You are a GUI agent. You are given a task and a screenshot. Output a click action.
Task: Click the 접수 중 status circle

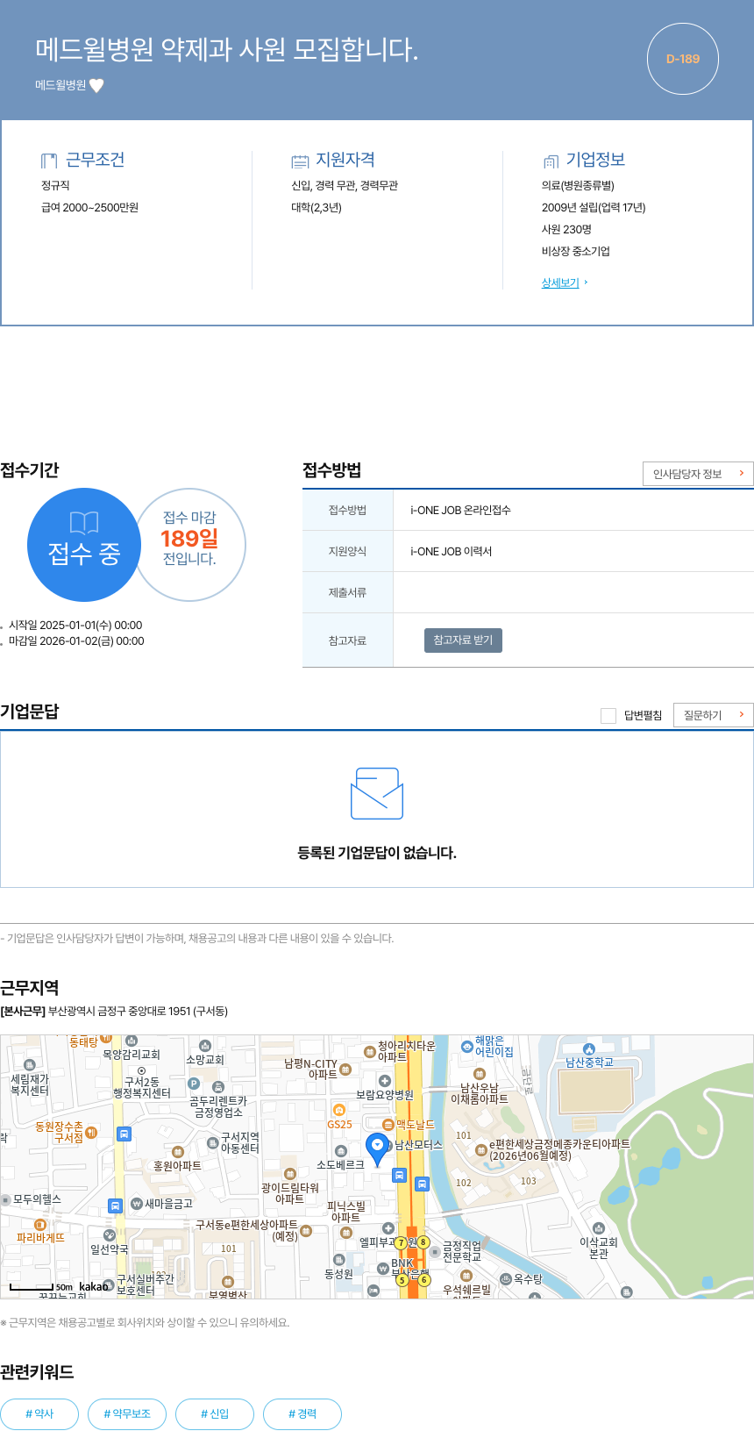[84, 545]
